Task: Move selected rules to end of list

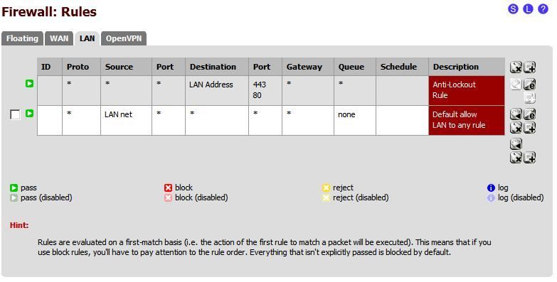Action: pos(516,143)
